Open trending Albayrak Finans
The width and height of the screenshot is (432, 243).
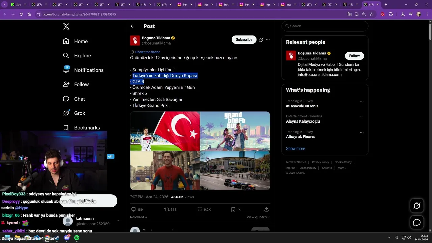300,137
